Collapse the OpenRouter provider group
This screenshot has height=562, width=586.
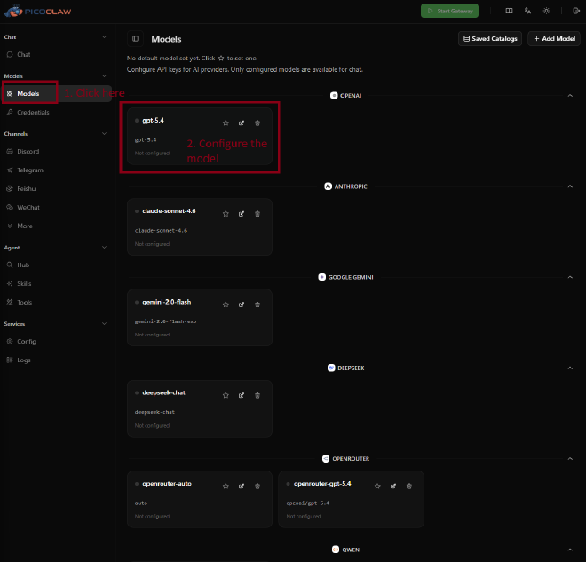tap(570, 459)
